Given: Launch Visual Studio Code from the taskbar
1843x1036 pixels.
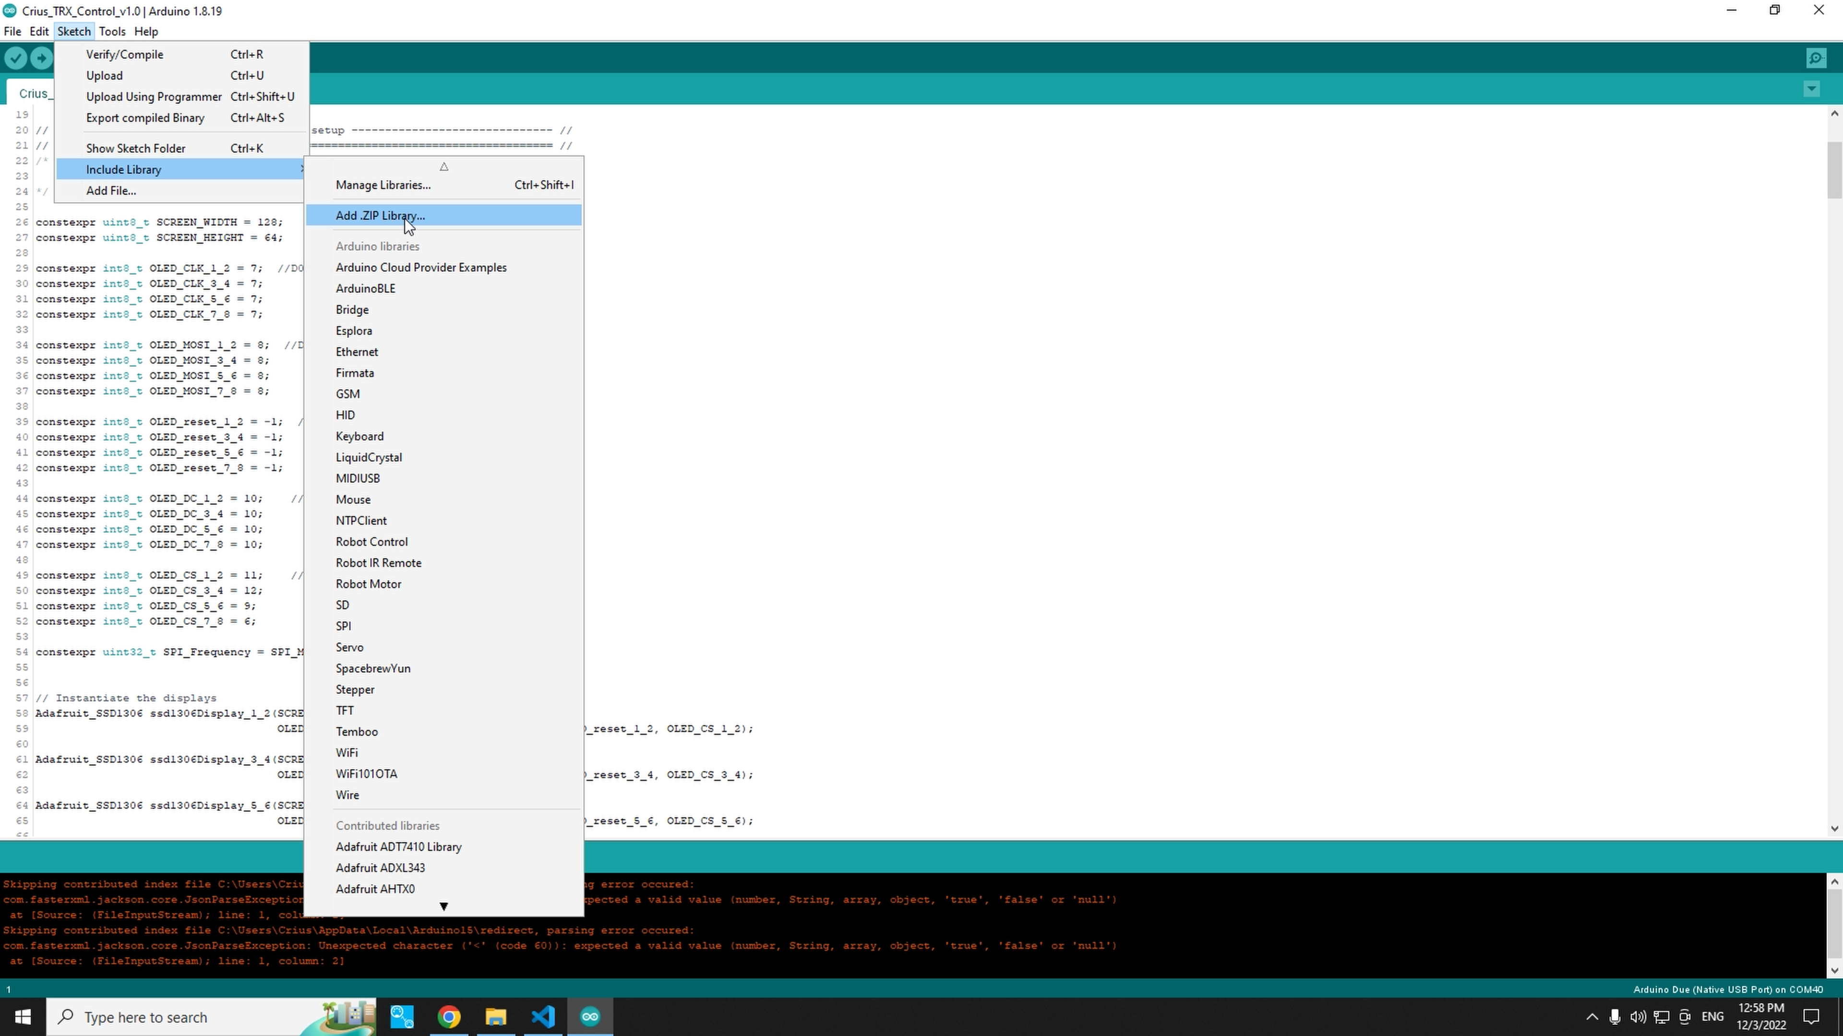Looking at the screenshot, I should [x=543, y=1017].
